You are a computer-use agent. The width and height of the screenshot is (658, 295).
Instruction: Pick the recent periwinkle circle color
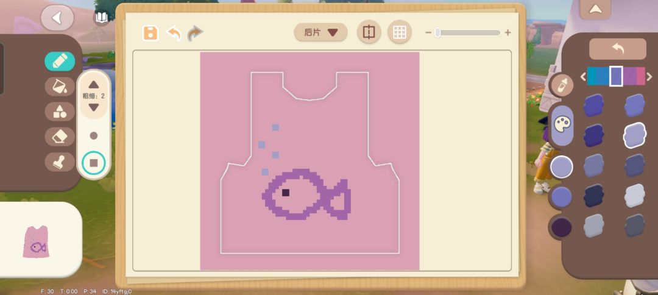[x=562, y=197]
